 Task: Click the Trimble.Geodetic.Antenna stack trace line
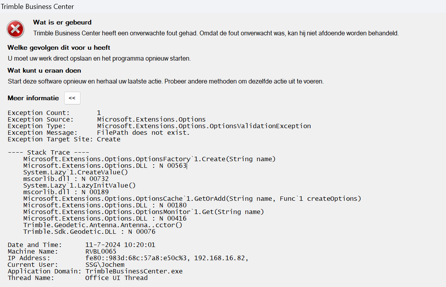point(103,225)
